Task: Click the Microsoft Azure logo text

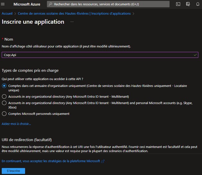Action: [27, 4]
